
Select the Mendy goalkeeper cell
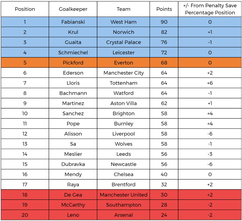(x=73, y=174)
